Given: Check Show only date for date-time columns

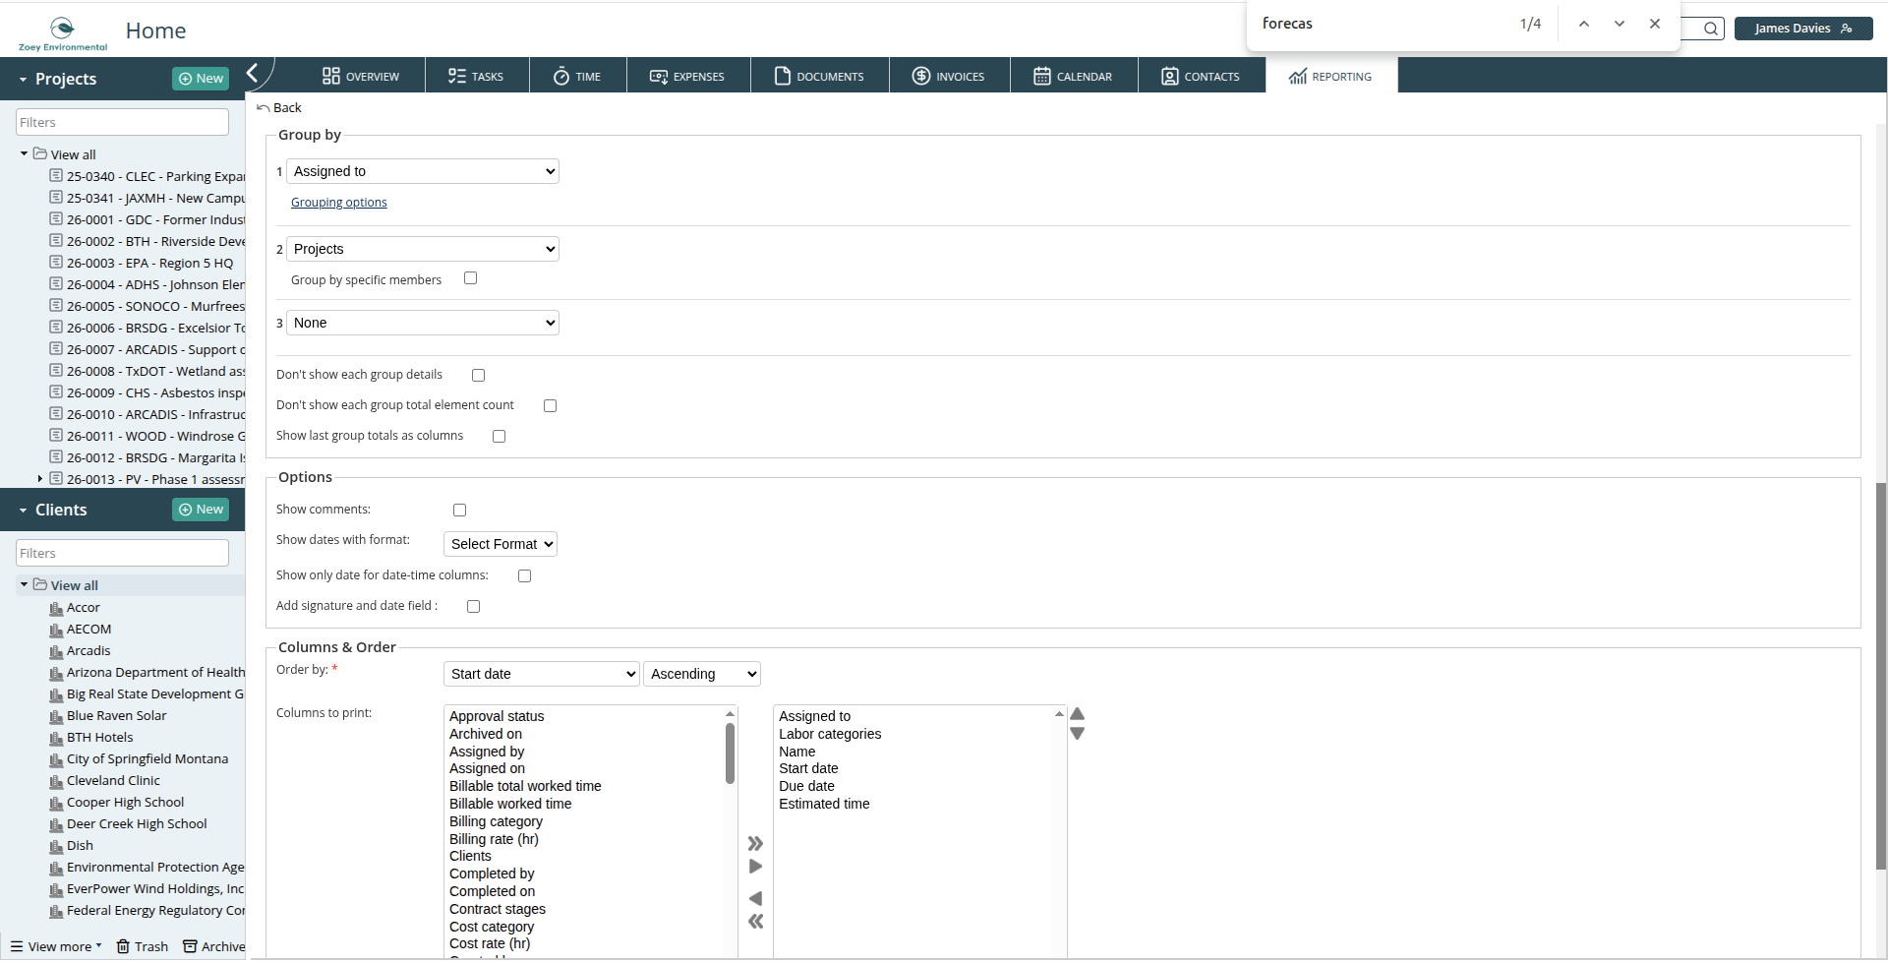Looking at the screenshot, I should click(525, 575).
